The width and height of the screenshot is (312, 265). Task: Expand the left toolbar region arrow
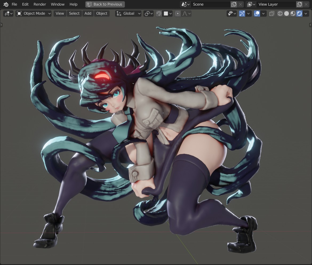click(x=1, y=25)
